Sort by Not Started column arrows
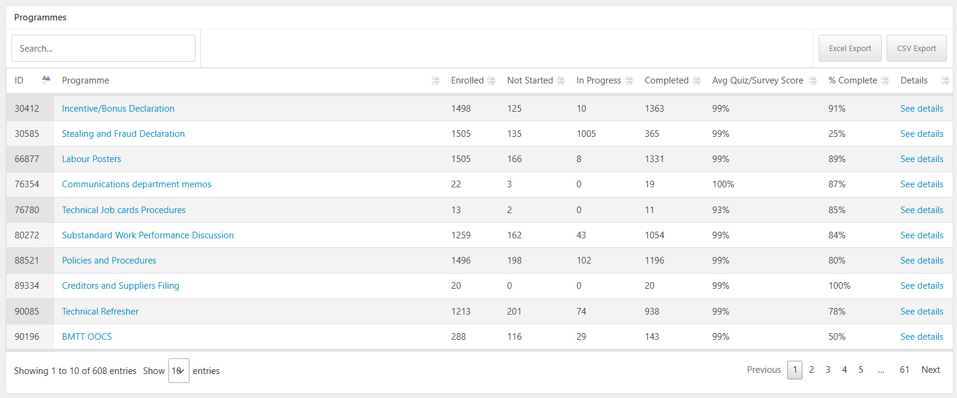The height and width of the screenshot is (398, 957). (561, 80)
